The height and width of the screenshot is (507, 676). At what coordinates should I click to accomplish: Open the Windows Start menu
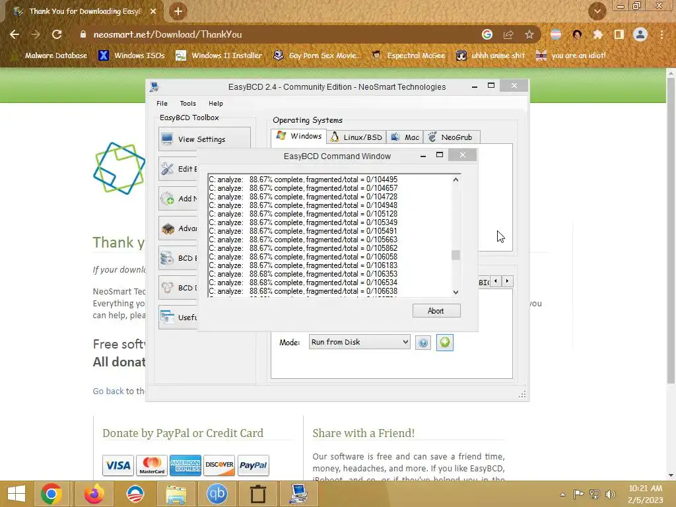tap(17, 494)
